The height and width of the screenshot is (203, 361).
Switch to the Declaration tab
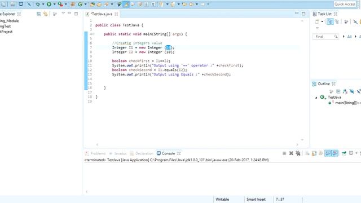(x=142, y=153)
